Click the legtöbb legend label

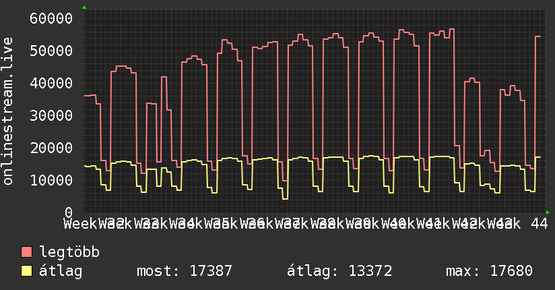click(69, 252)
